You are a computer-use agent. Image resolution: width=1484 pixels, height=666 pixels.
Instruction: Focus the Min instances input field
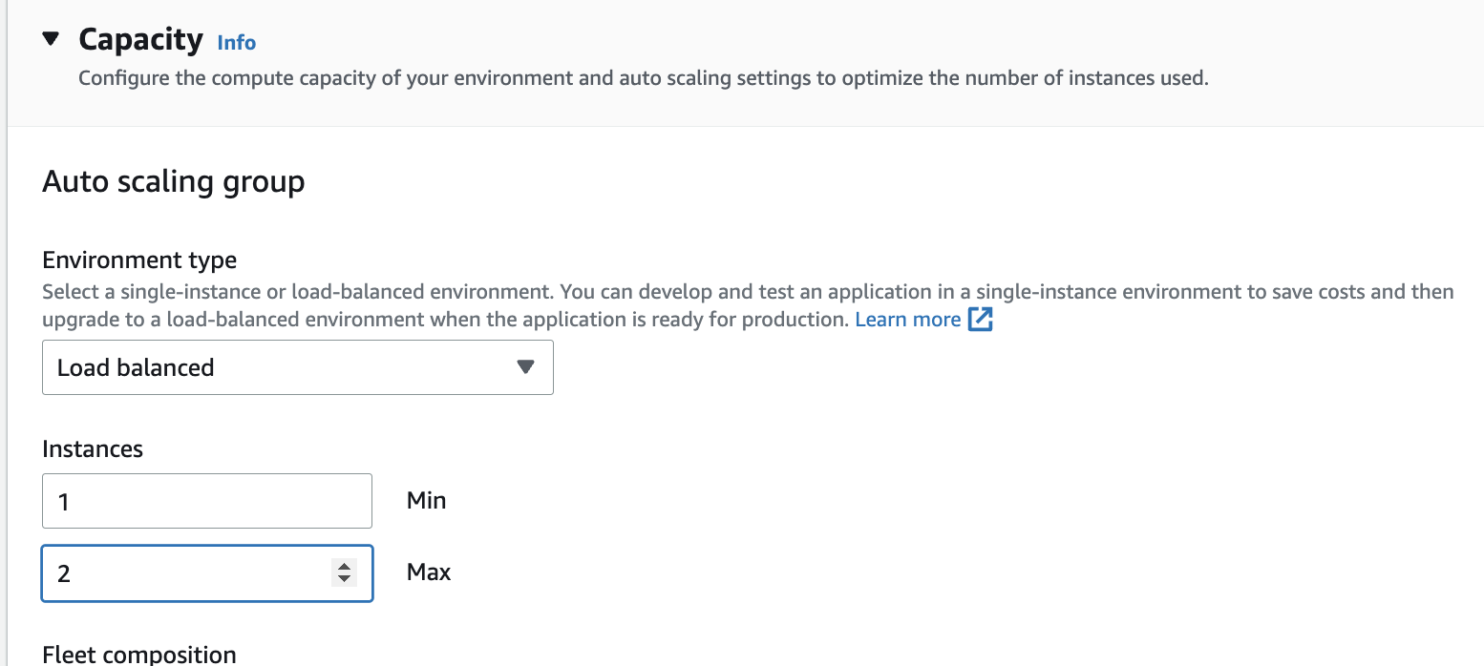point(206,501)
